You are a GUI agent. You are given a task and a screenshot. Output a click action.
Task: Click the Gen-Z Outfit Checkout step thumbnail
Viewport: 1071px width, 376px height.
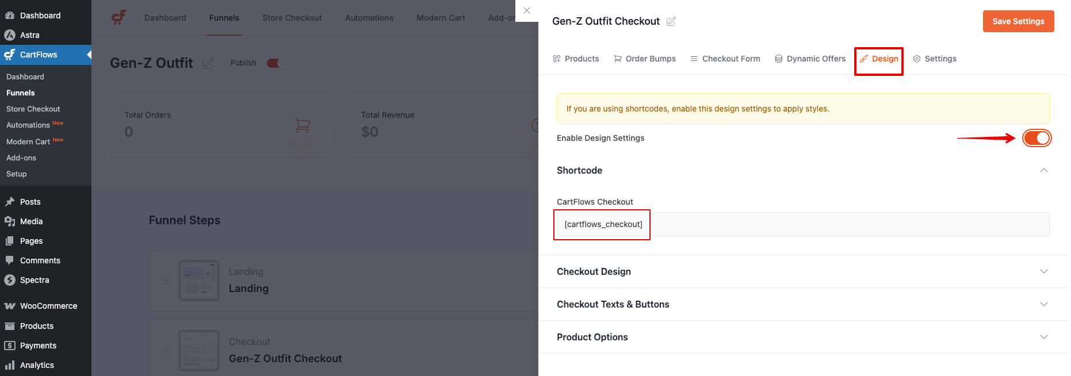pos(198,350)
